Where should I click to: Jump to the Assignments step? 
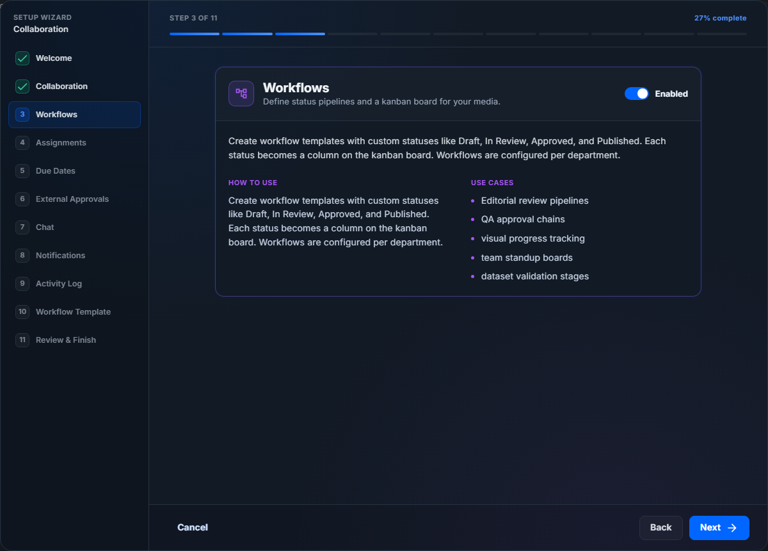click(74, 143)
